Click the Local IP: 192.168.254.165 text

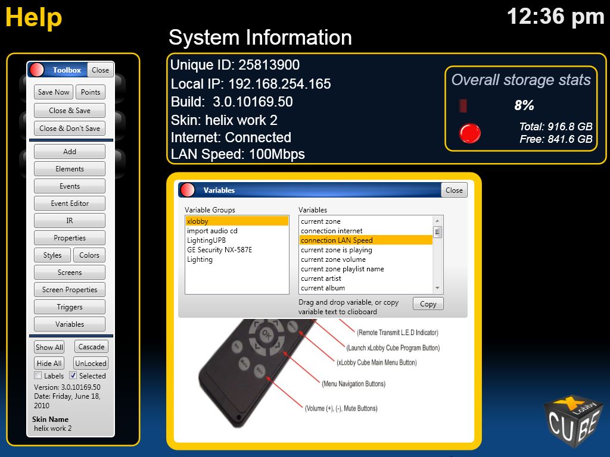(251, 83)
